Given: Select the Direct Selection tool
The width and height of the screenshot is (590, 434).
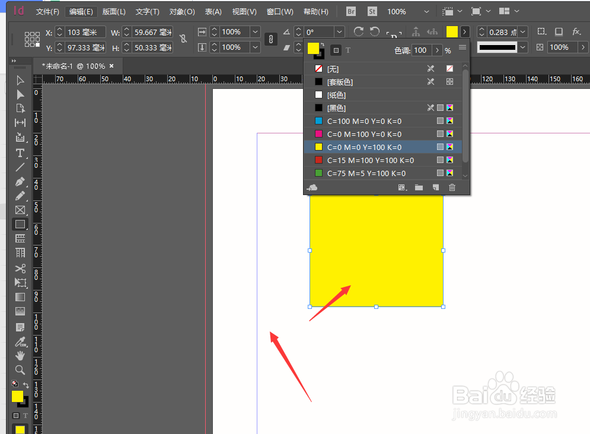Looking at the screenshot, I should (20, 94).
